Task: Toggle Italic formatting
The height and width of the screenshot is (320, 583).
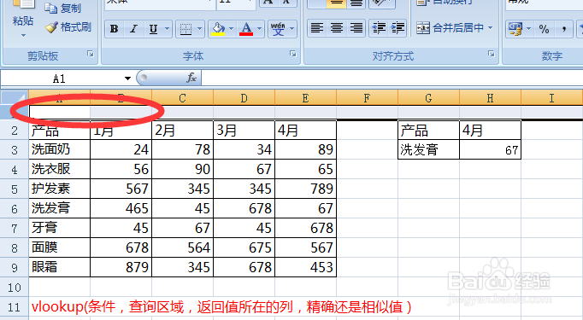Action: click(x=133, y=28)
